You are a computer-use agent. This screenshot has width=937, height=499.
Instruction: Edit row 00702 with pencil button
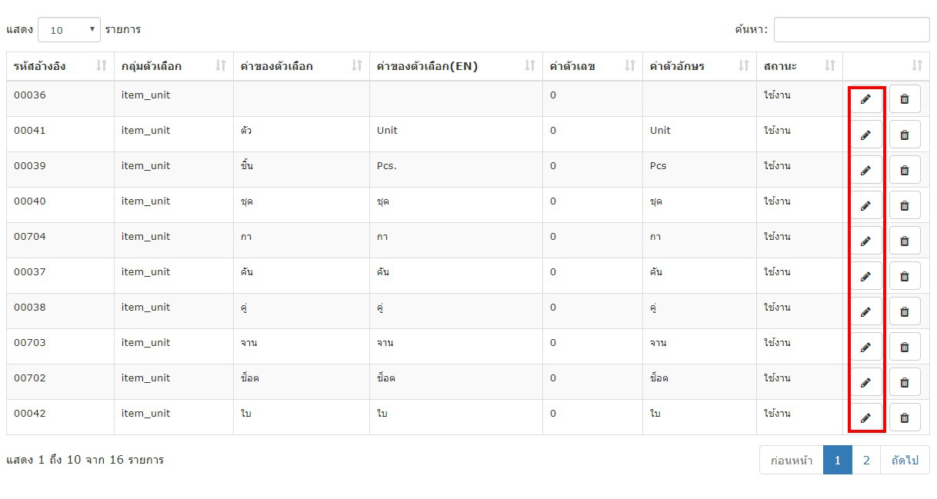coord(866,382)
